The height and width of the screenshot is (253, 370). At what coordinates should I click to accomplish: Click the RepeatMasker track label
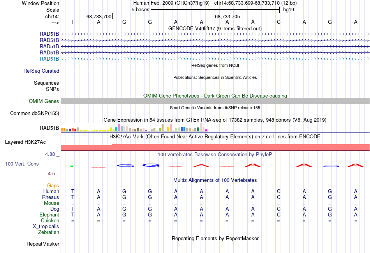coord(43,244)
